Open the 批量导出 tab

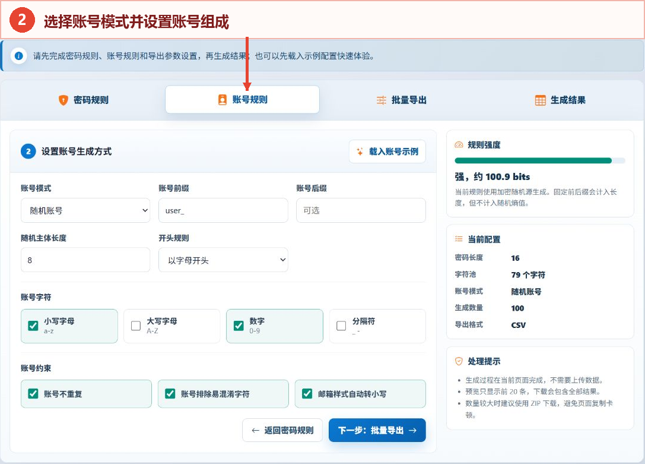tap(402, 100)
